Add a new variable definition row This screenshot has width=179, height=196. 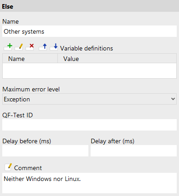[x=8, y=47]
